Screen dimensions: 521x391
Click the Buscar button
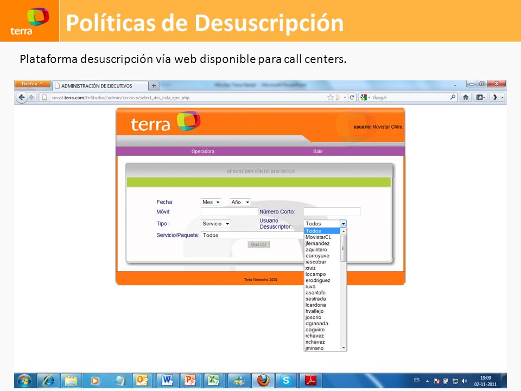pyautogui.click(x=259, y=245)
